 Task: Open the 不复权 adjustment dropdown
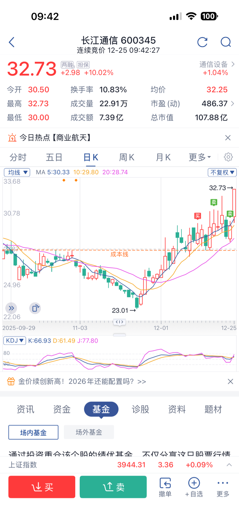(x=222, y=172)
